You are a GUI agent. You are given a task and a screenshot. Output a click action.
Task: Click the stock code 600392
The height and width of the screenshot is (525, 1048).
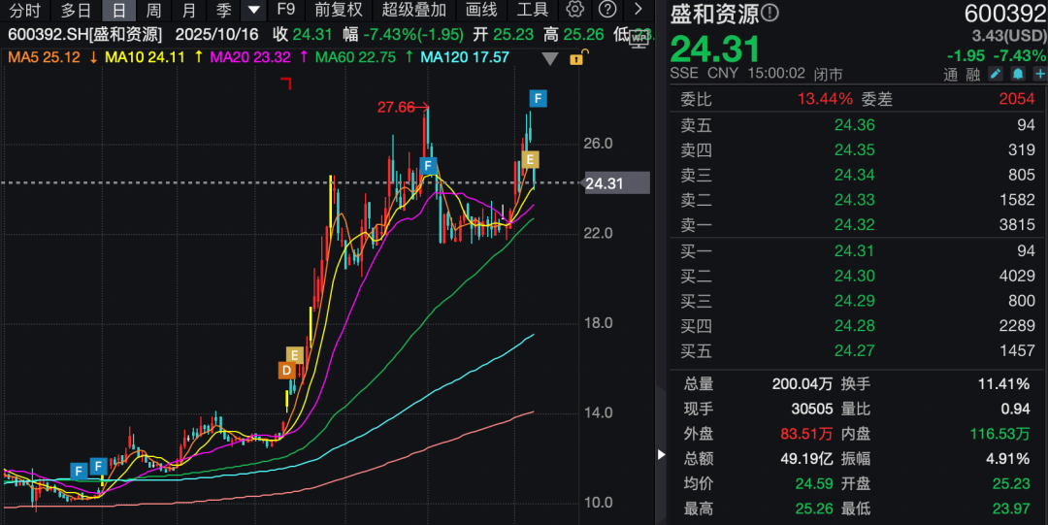point(1005,14)
